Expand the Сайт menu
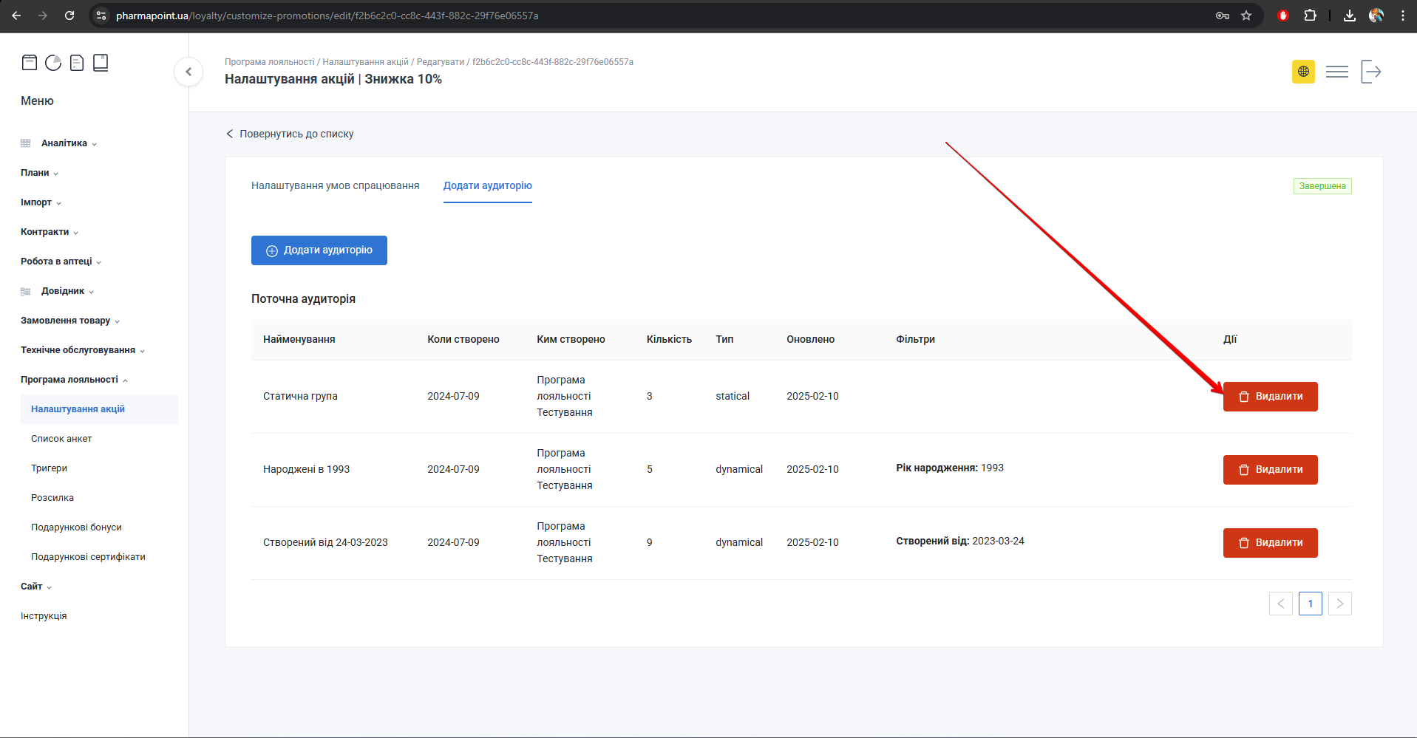Image resolution: width=1417 pixels, height=738 pixels. coord(36,587)
